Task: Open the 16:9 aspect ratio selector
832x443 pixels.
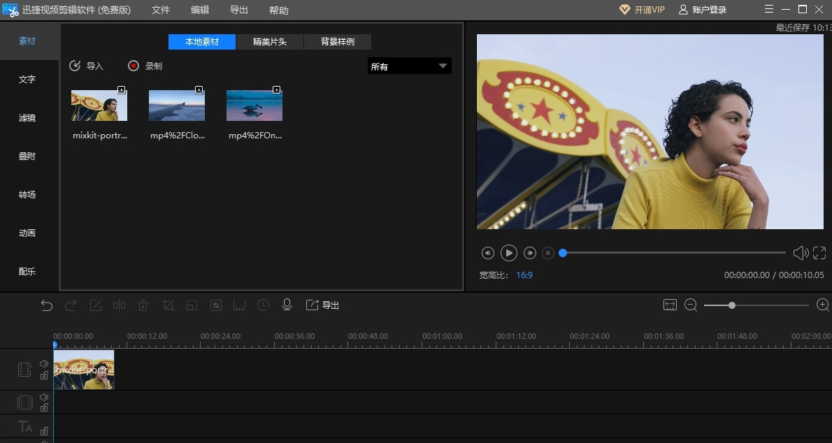Action: coord(524,275)
